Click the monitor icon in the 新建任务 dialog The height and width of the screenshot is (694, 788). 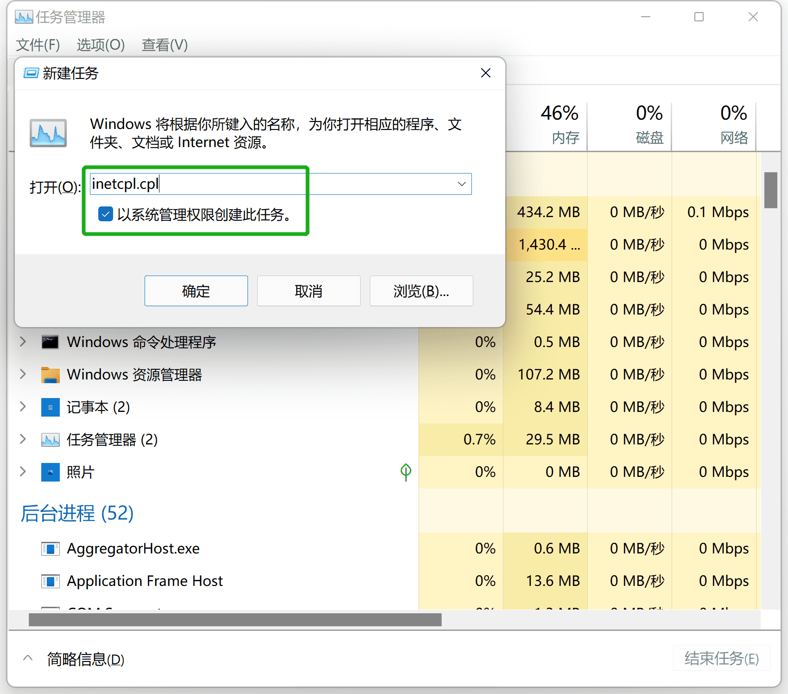[x=48, y=133]
